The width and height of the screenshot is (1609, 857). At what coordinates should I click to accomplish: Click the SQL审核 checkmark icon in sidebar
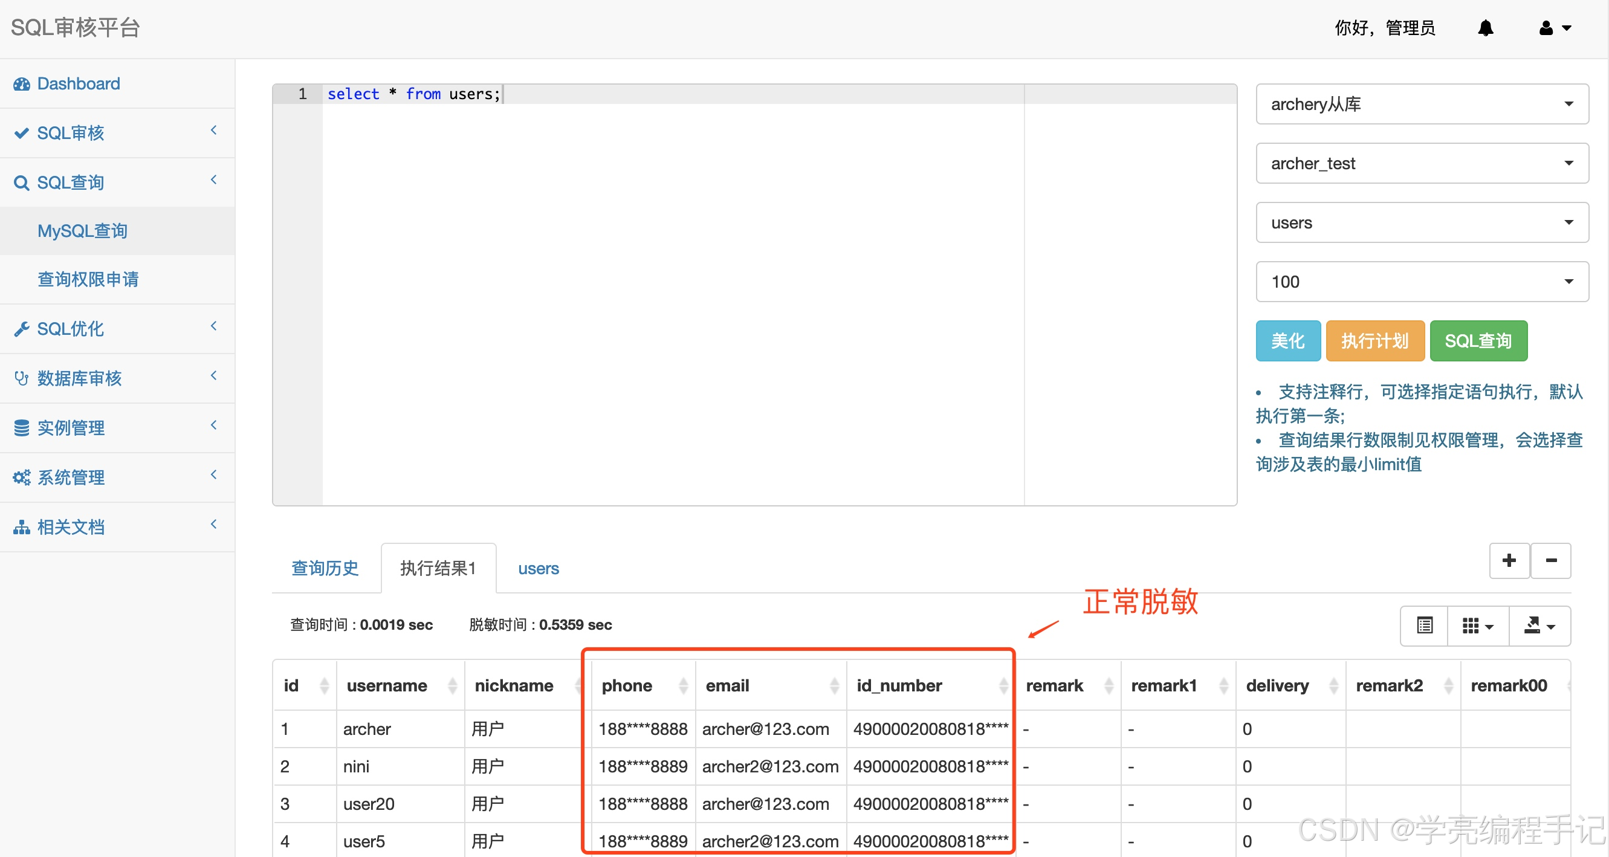[x=21, y=132]
